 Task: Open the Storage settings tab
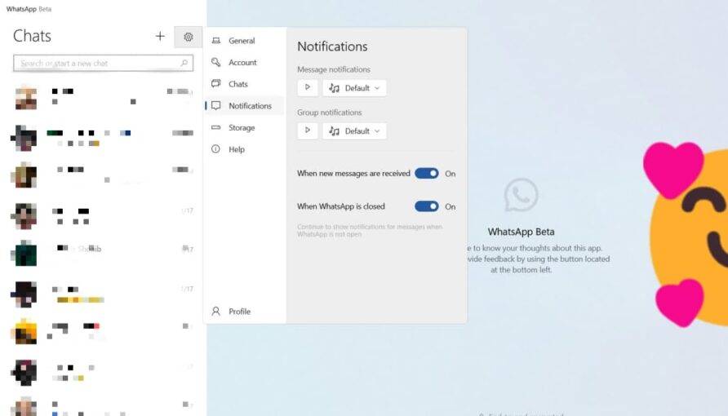coord(245,127)
